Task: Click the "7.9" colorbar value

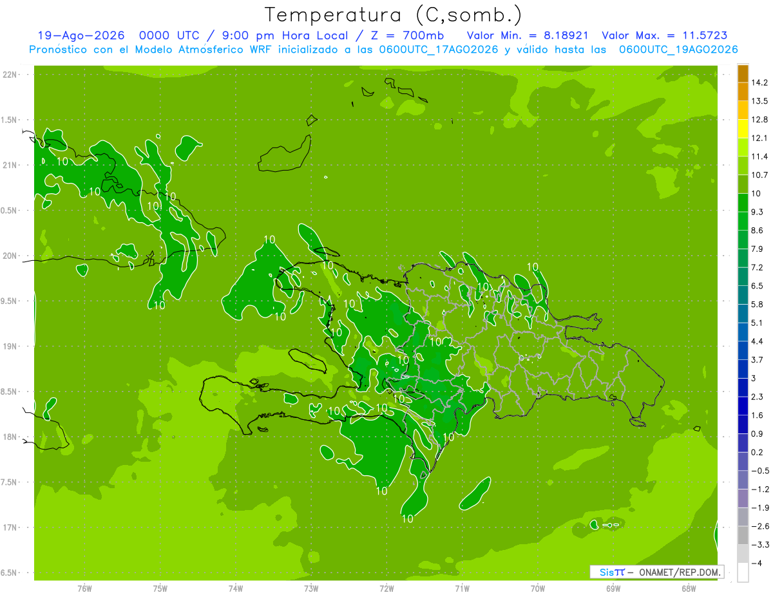Action: (x=758, y=249)
